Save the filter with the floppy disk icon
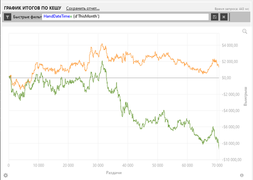Screen dimensions: 253x180 [x=215, y=17]
